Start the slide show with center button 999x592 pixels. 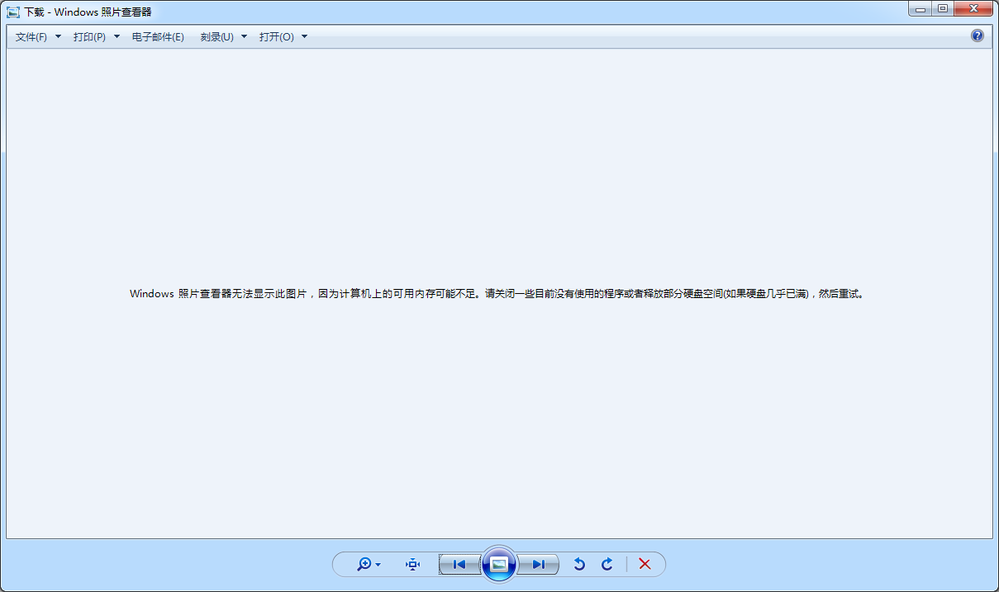499,565
